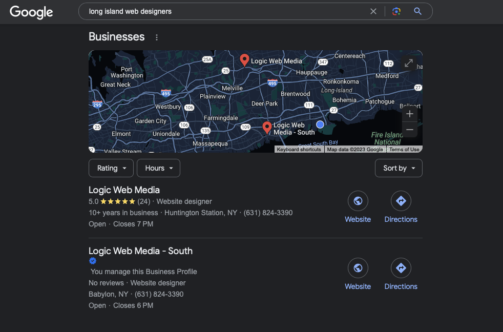Get Directions to Logic Web Media - South
Image resolution: width=503 pixels, height=332 pixels.
(x=401, y=268)
